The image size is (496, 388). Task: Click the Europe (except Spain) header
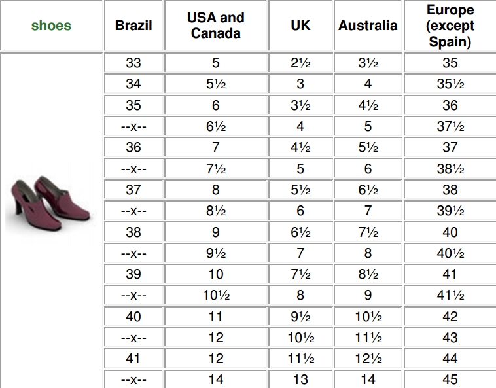(x=450, y=26)
